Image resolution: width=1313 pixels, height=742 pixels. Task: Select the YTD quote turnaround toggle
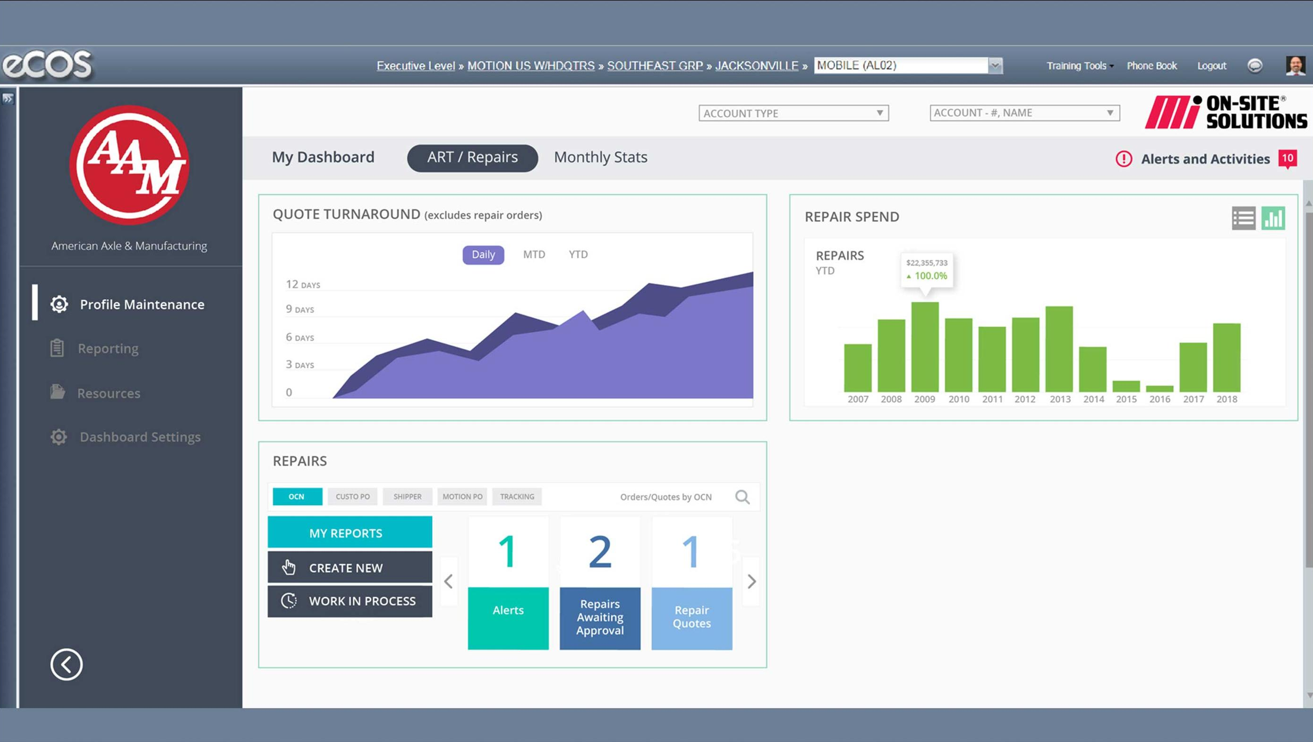coord(578,254)
